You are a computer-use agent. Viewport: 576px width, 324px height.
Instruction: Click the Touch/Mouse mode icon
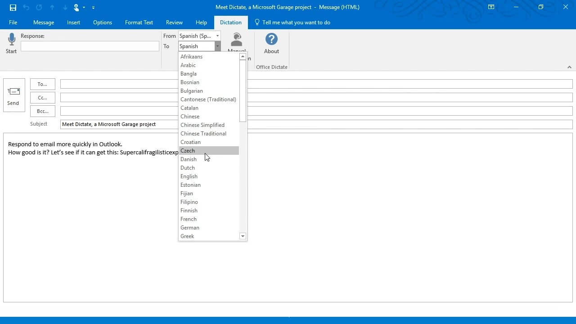tap(76, 7)
